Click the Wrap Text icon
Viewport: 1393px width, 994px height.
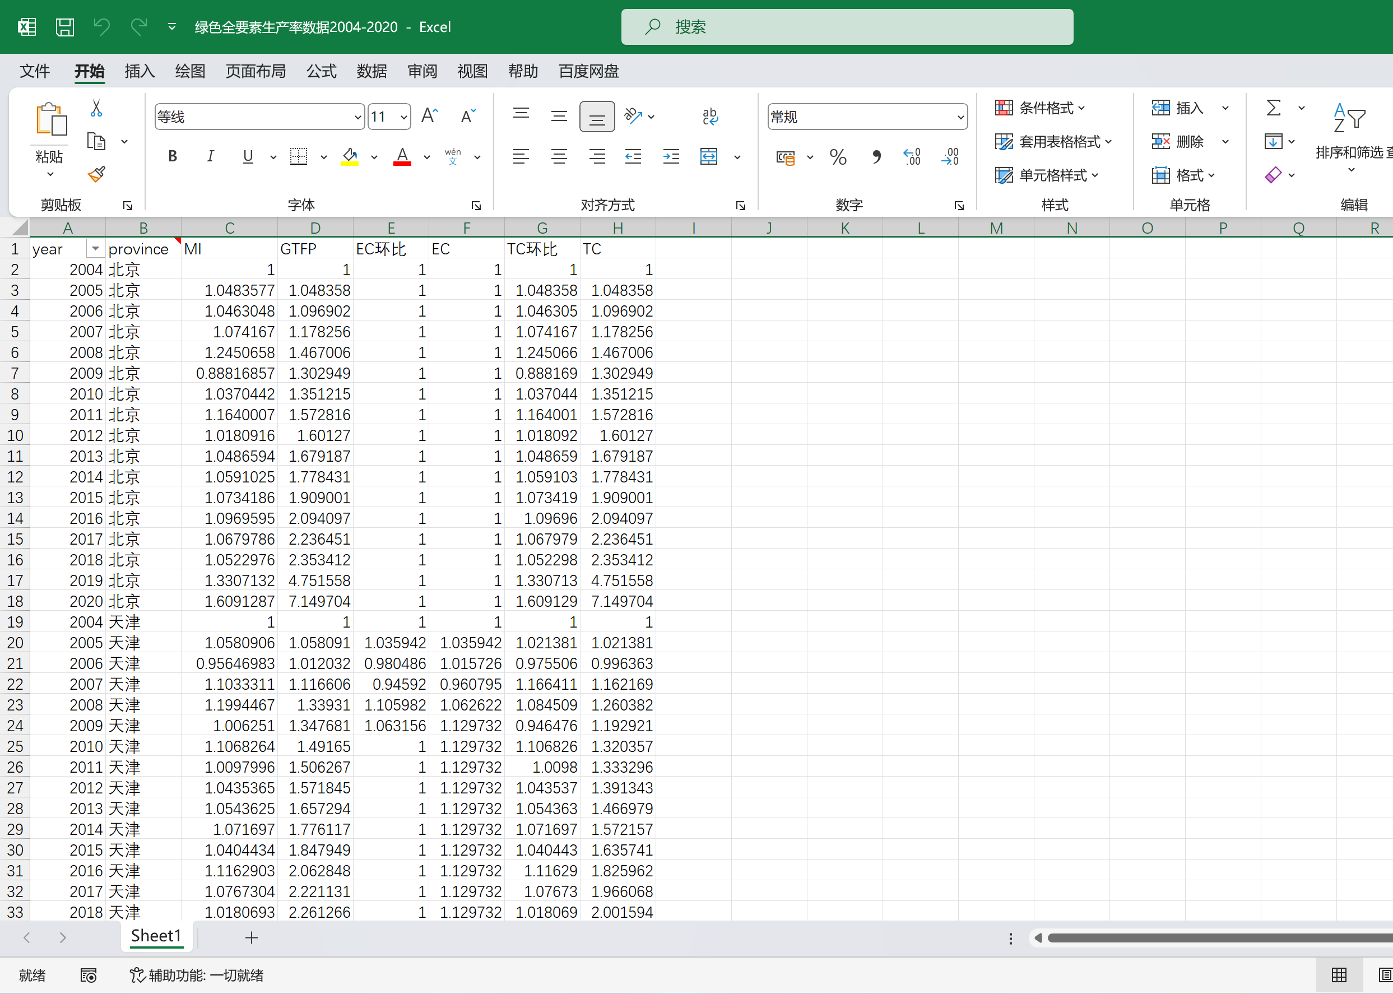pyautogui.click(x=710, y=117)
